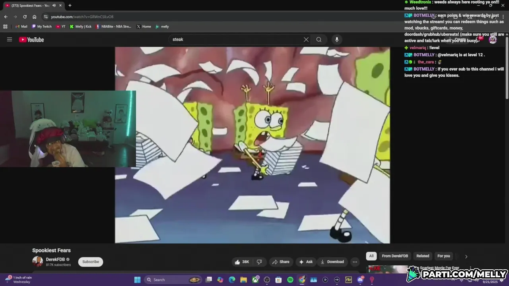Share the video
This screenshot has height=286, width=509.
click(x=281, y=262)
